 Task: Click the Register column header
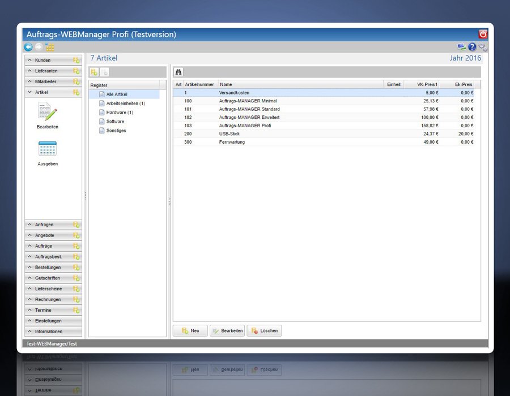click(x=124, y=85)
